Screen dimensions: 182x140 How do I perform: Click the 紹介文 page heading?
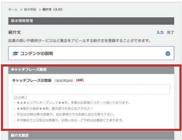15,32
